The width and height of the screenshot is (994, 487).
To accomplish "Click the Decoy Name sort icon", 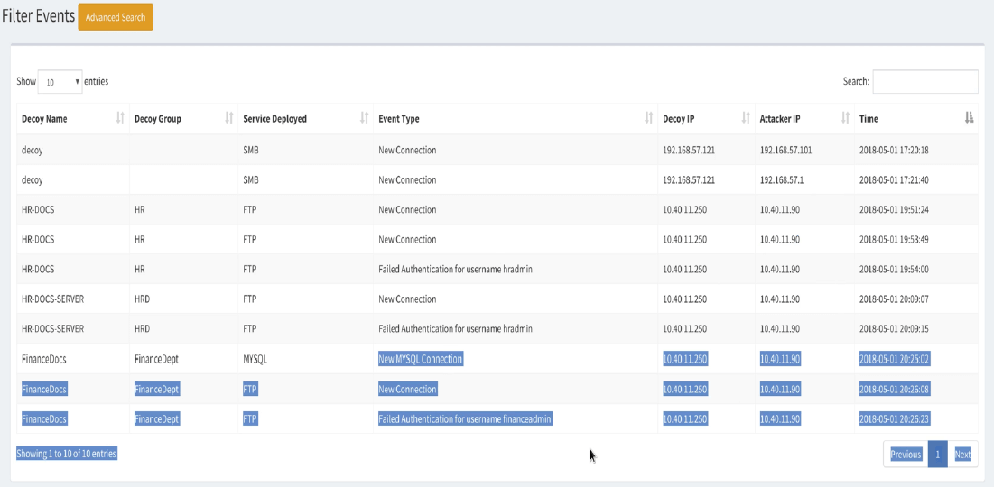I will [120, 118].
